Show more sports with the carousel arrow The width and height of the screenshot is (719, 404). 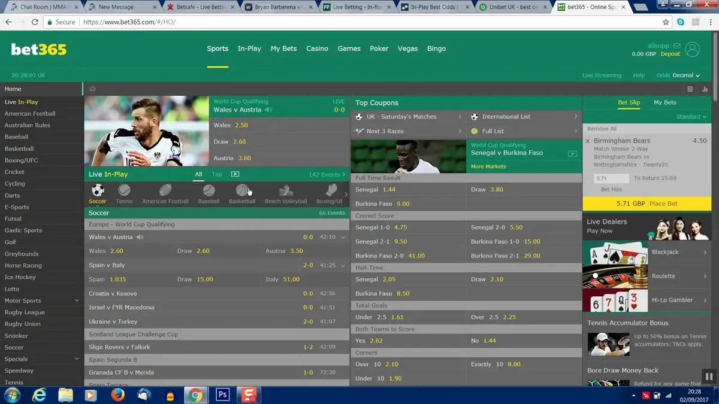[x=346, y=194]
